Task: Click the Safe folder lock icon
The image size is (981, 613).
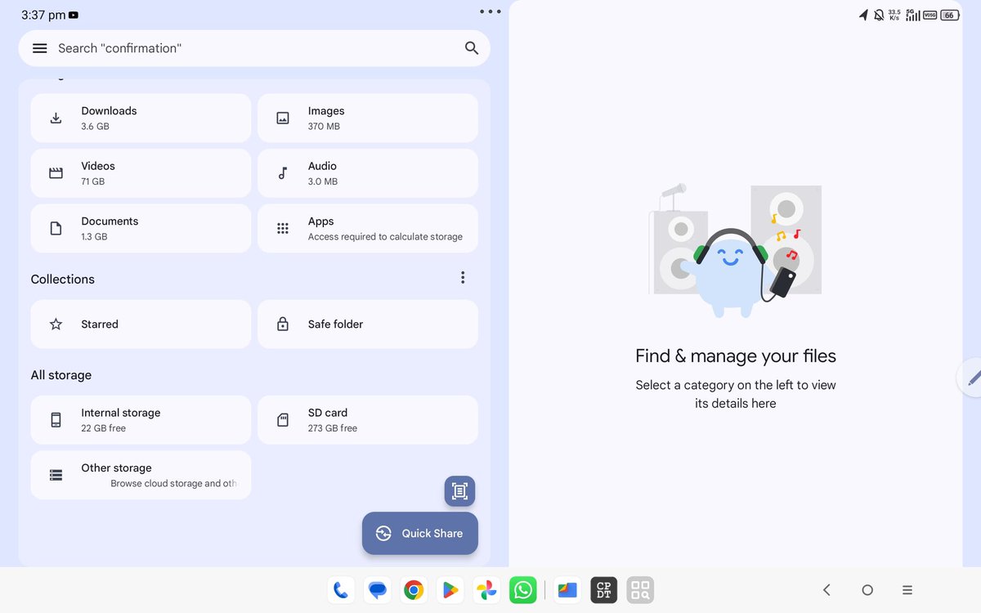Action: 283,324
